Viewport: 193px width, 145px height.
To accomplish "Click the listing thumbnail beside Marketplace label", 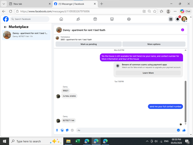I will pyautogui.click(x=57, y=38).
